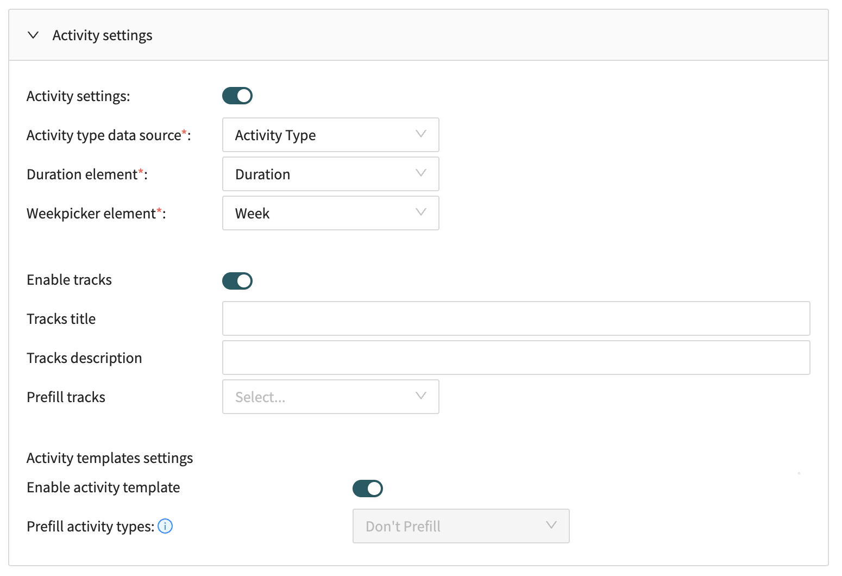Screen dimensions: 842x576
Task: Toggle the Activity settings switch
Action: [237, 96]
